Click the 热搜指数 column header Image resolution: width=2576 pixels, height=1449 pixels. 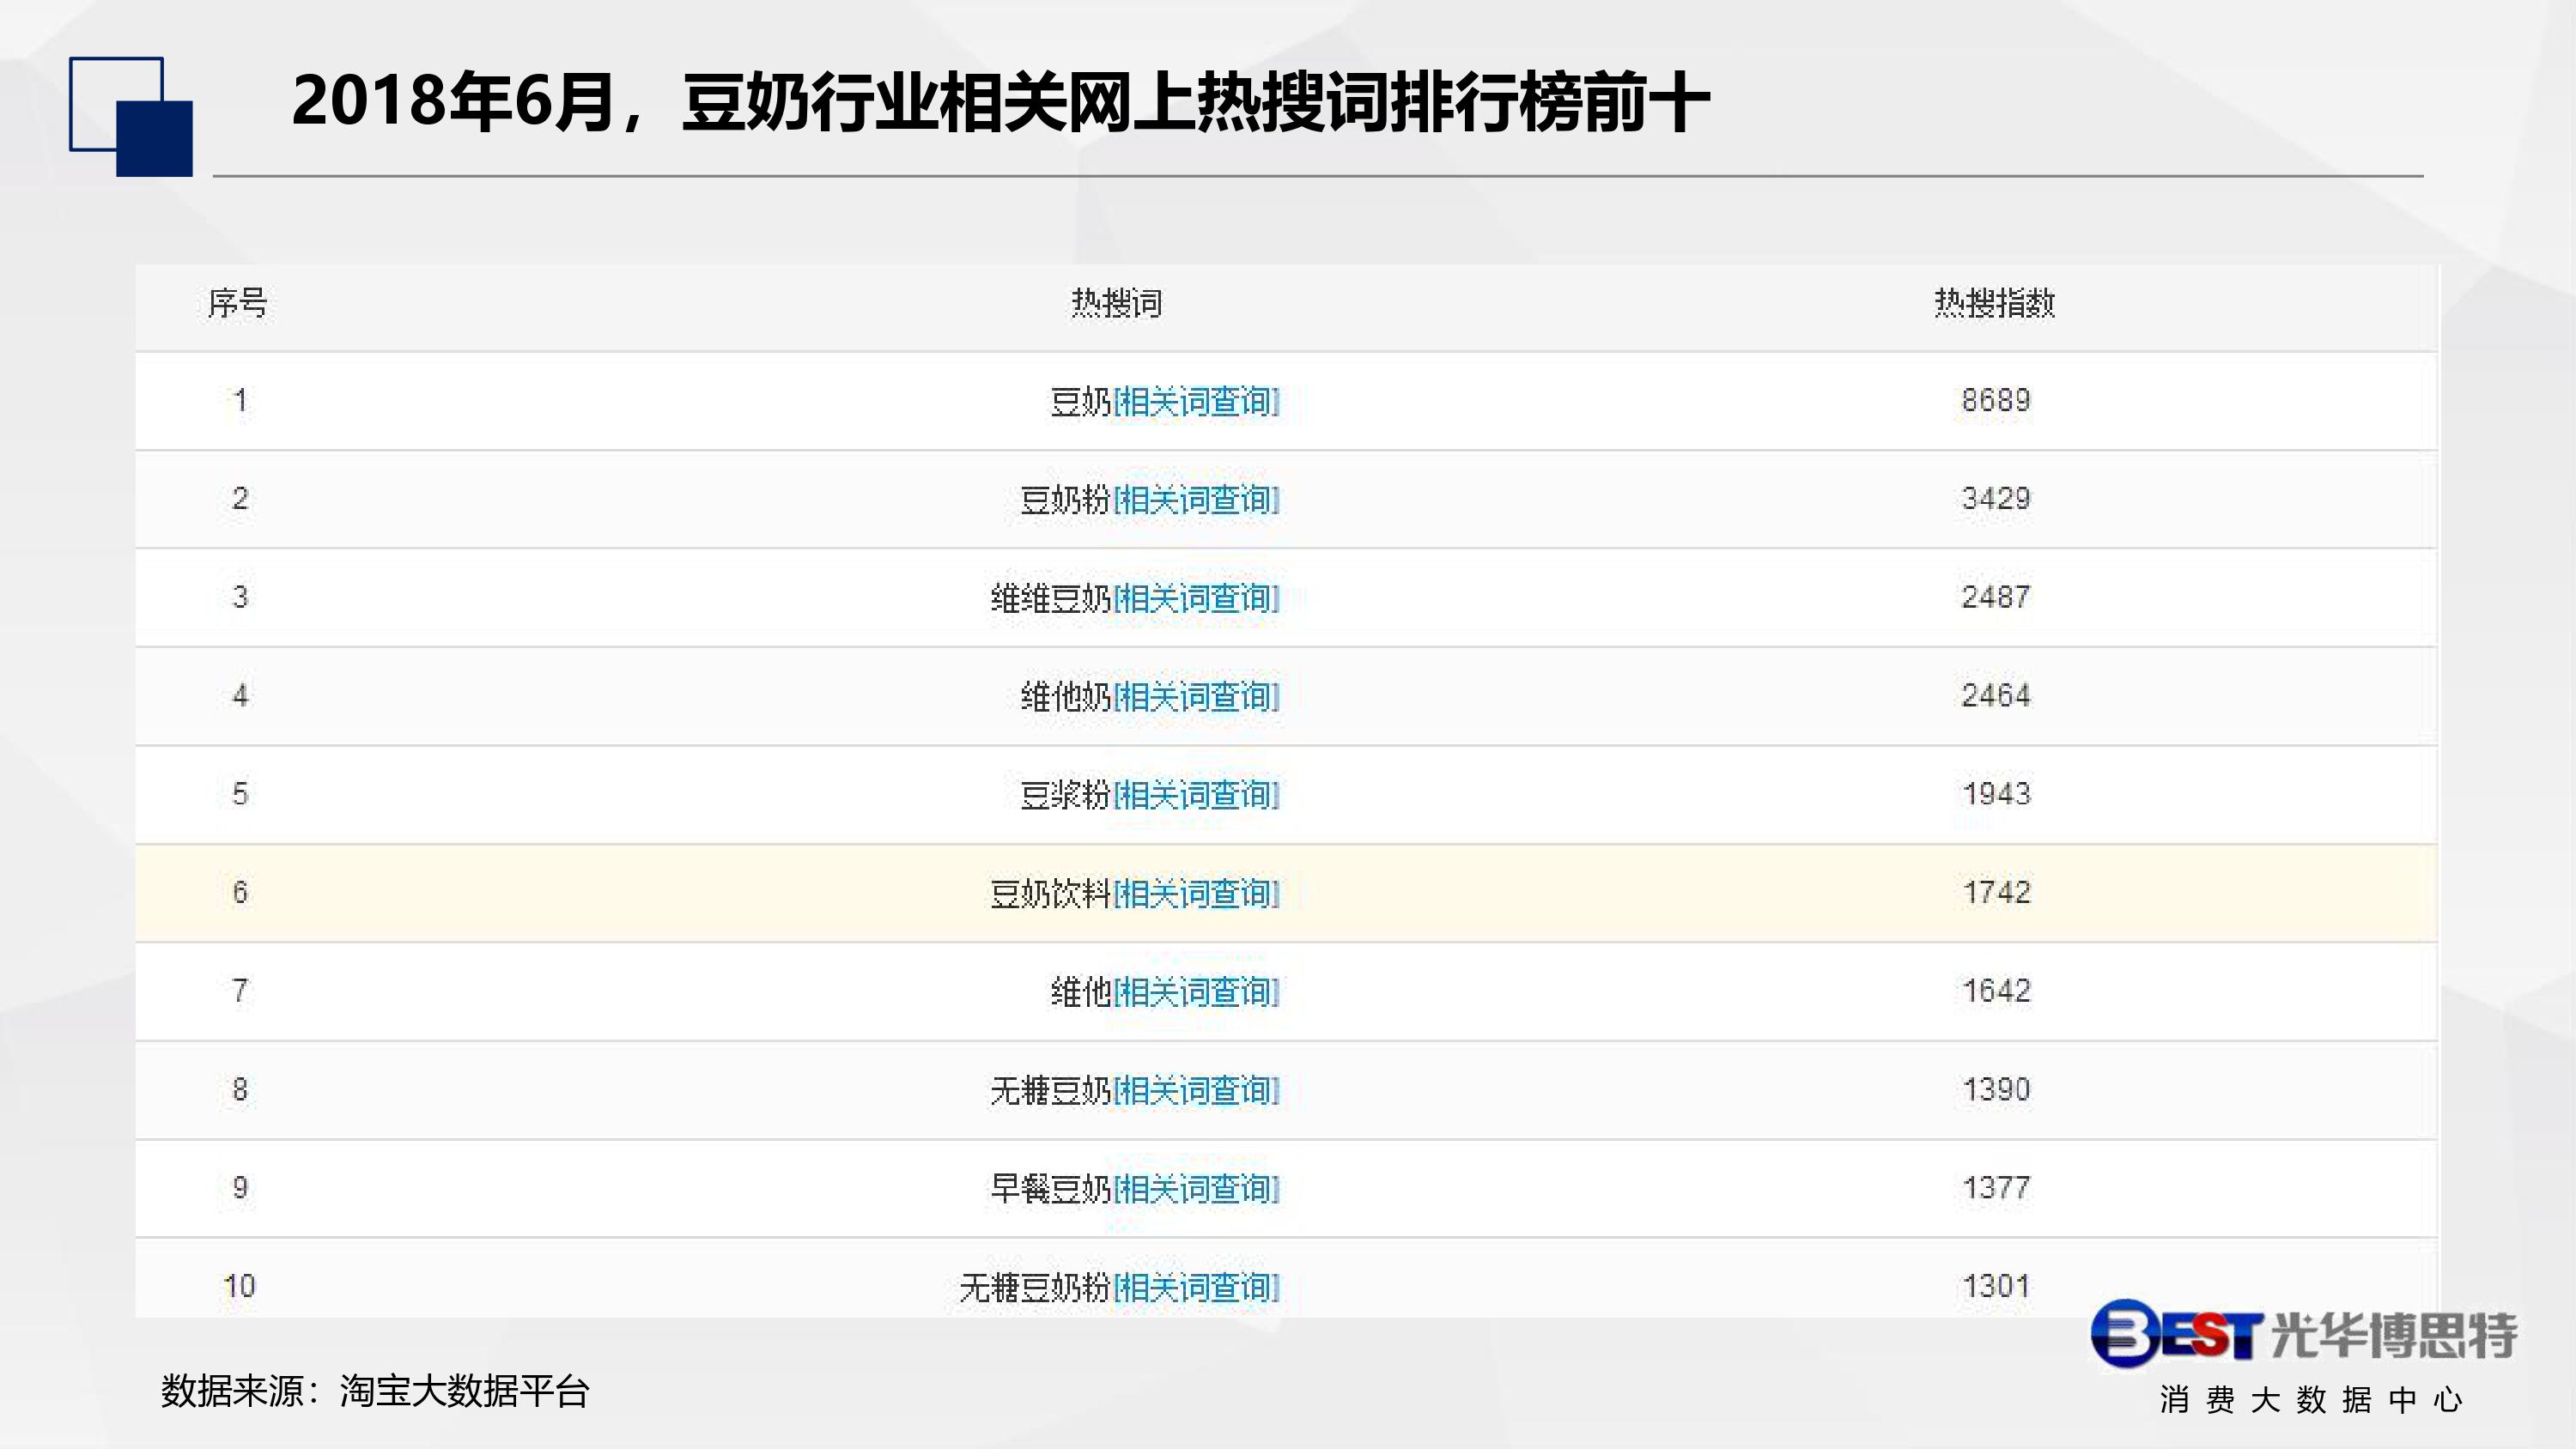click(1995, 302)
